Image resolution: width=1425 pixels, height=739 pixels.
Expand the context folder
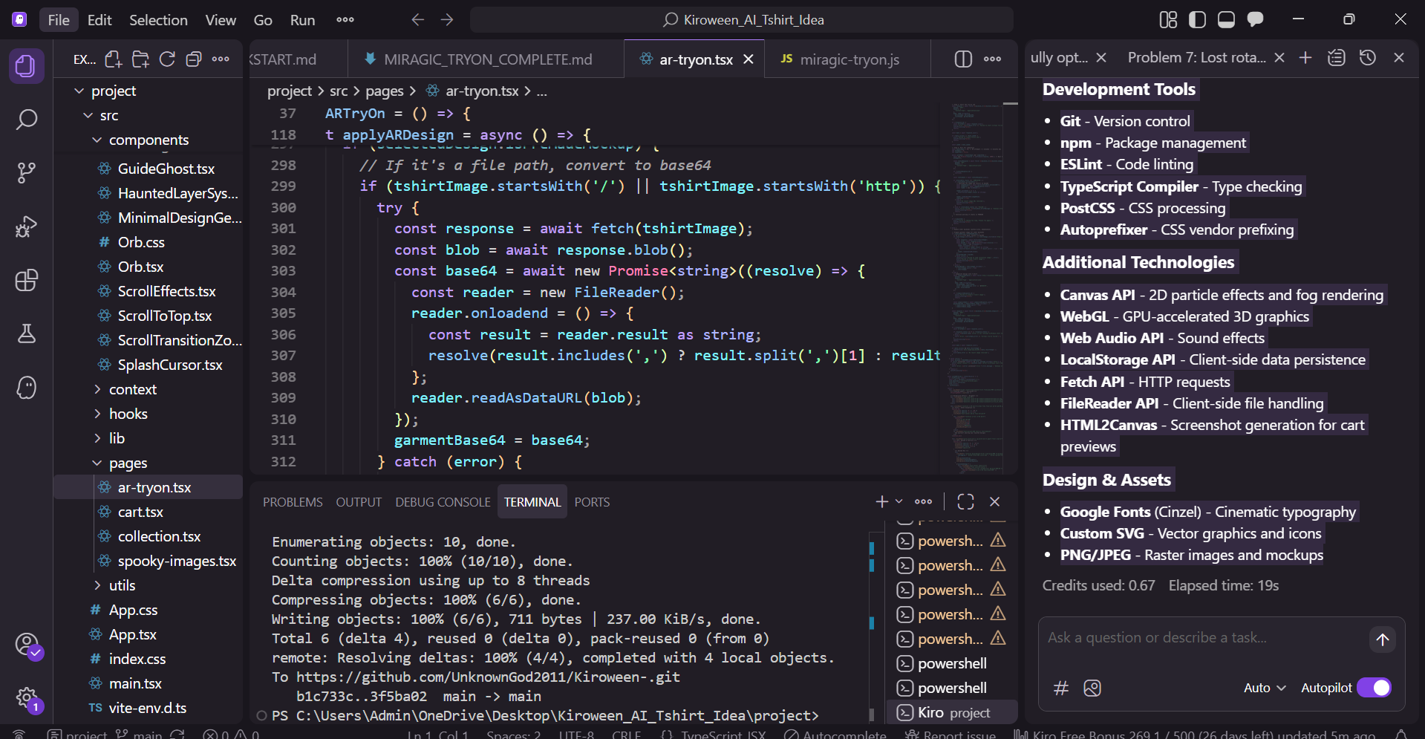point(132,389)
